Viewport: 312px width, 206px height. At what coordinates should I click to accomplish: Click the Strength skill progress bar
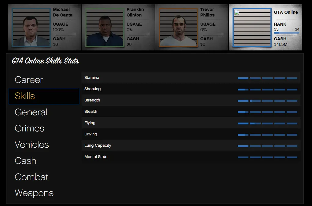click(267, 101)
